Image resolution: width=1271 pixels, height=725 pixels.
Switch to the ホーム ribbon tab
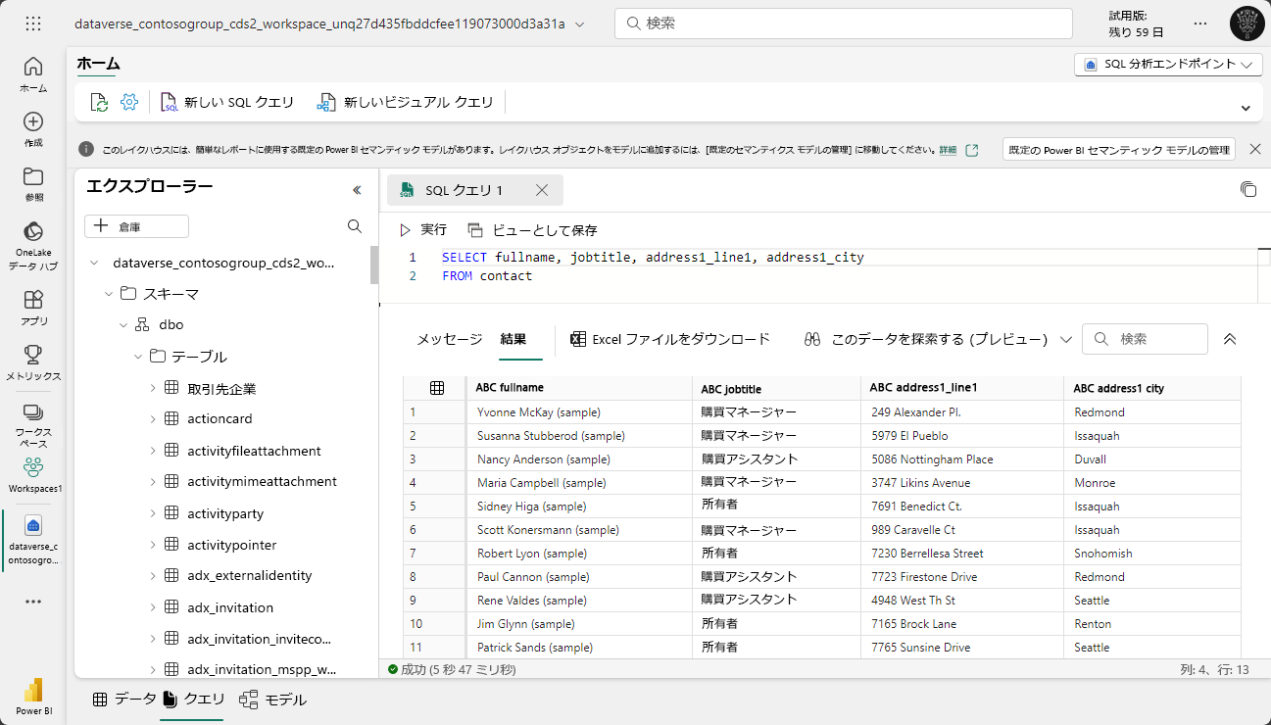pyautogui.click(x=98, y=64)
